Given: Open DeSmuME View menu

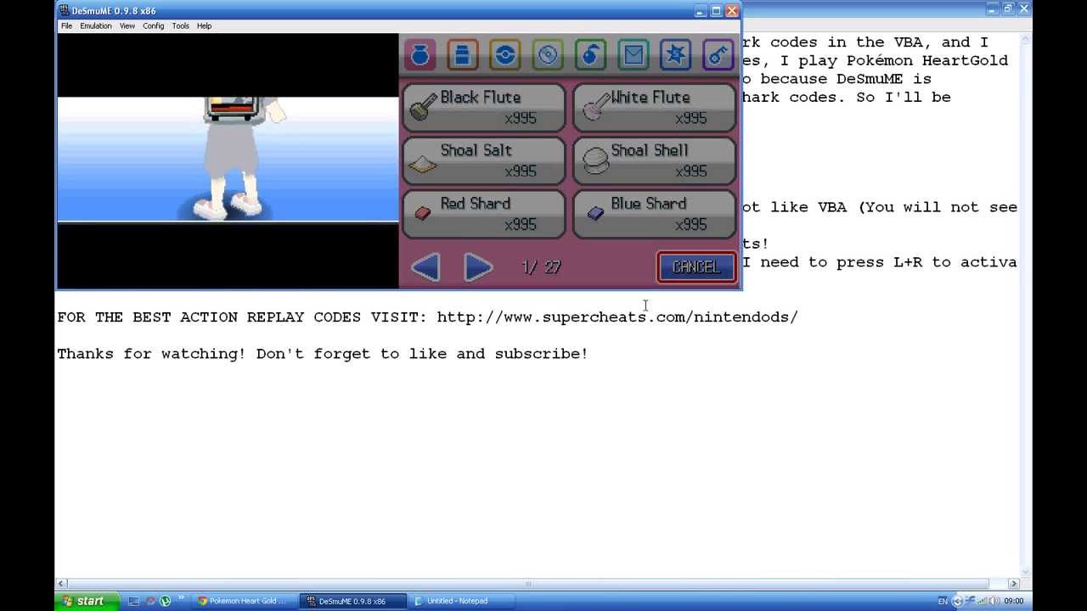Looking at the screenshot, I should tap(127, 25).
